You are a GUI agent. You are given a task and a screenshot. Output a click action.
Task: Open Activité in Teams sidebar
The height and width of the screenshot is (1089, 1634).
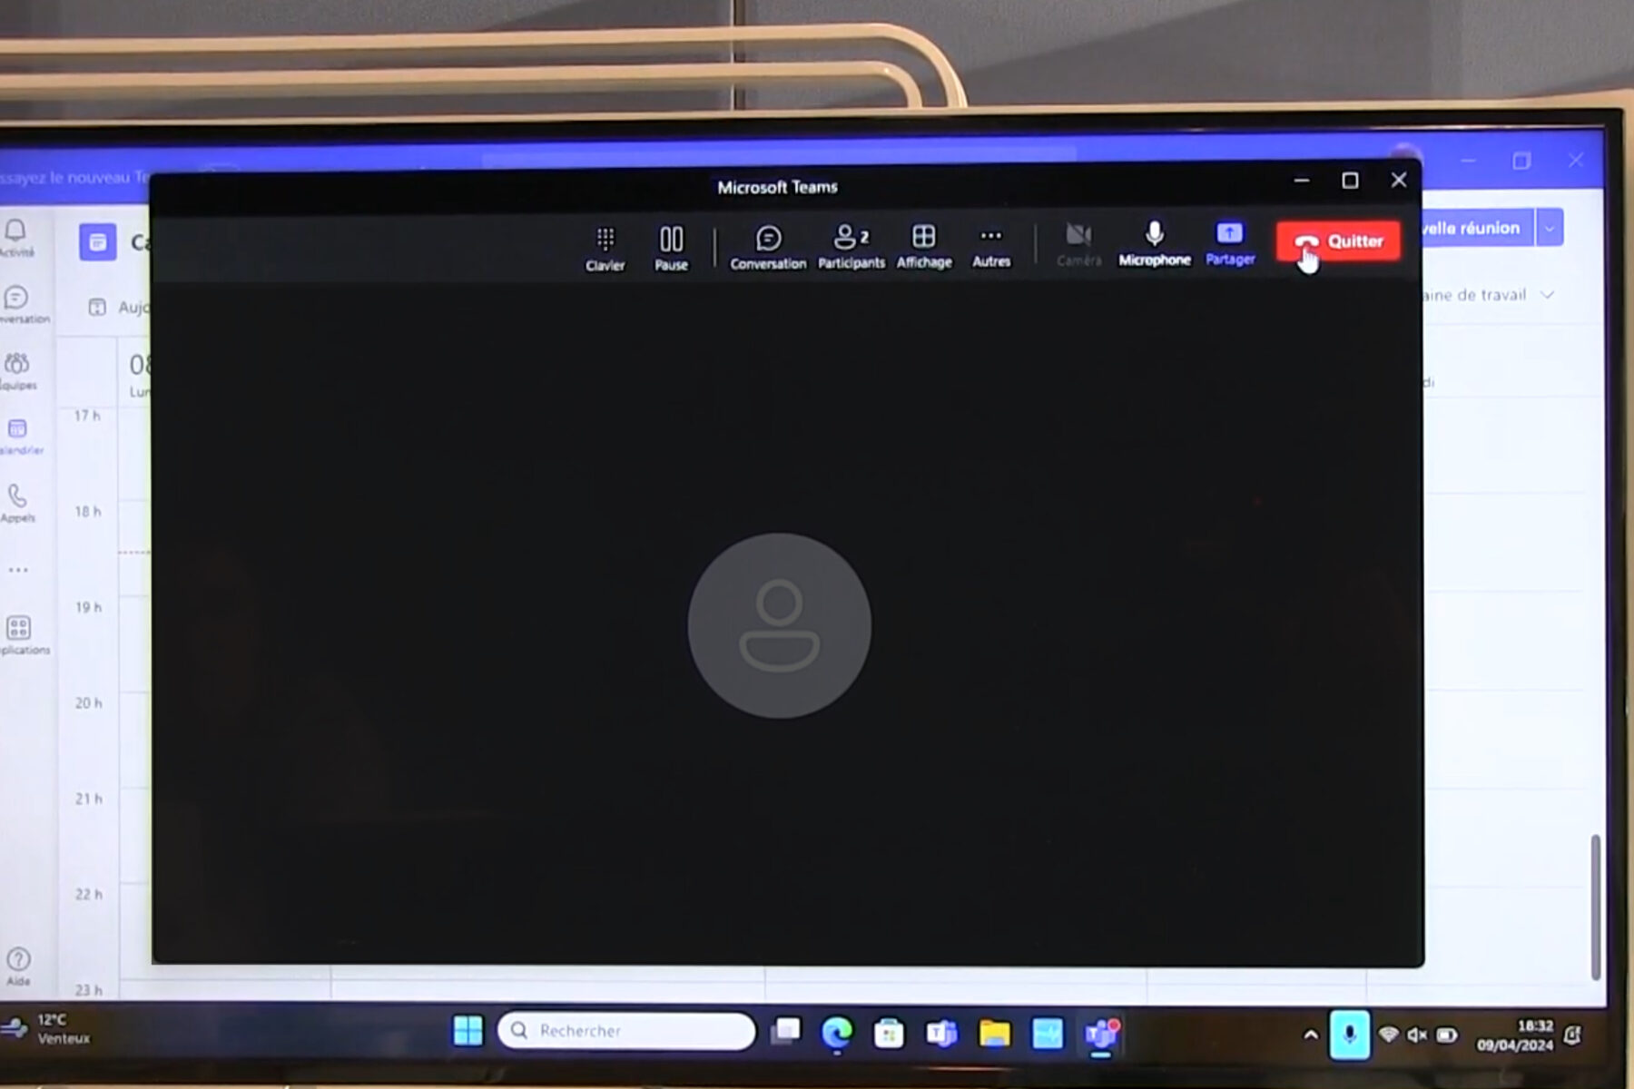[x=16, y=238]
